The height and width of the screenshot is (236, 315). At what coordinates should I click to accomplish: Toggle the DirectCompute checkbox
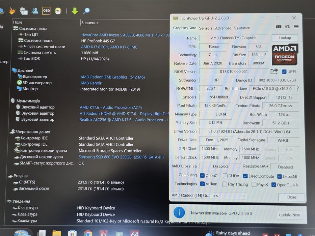click(x=245, y=176)
